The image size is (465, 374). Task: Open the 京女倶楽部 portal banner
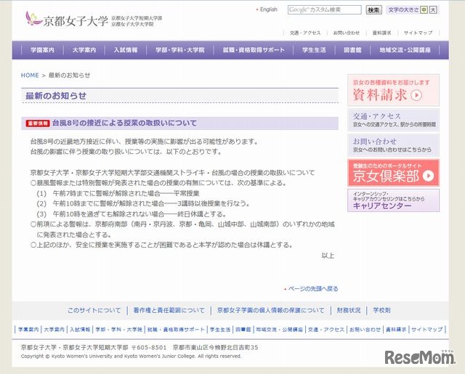point(393,173)
